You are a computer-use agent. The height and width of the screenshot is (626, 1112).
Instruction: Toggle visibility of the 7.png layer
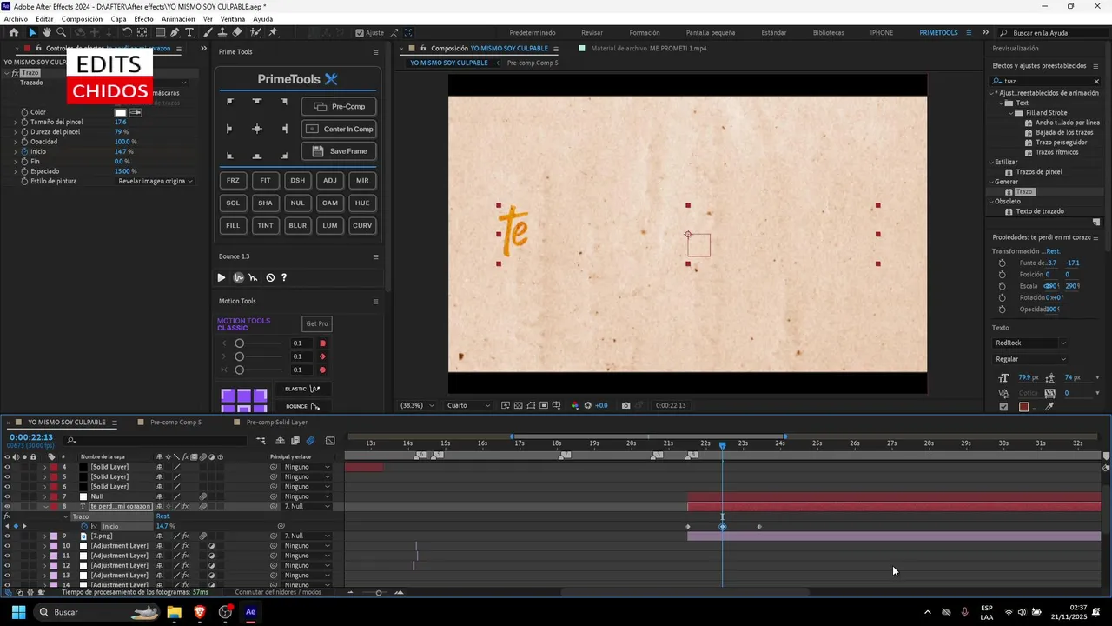pos(7,536)
